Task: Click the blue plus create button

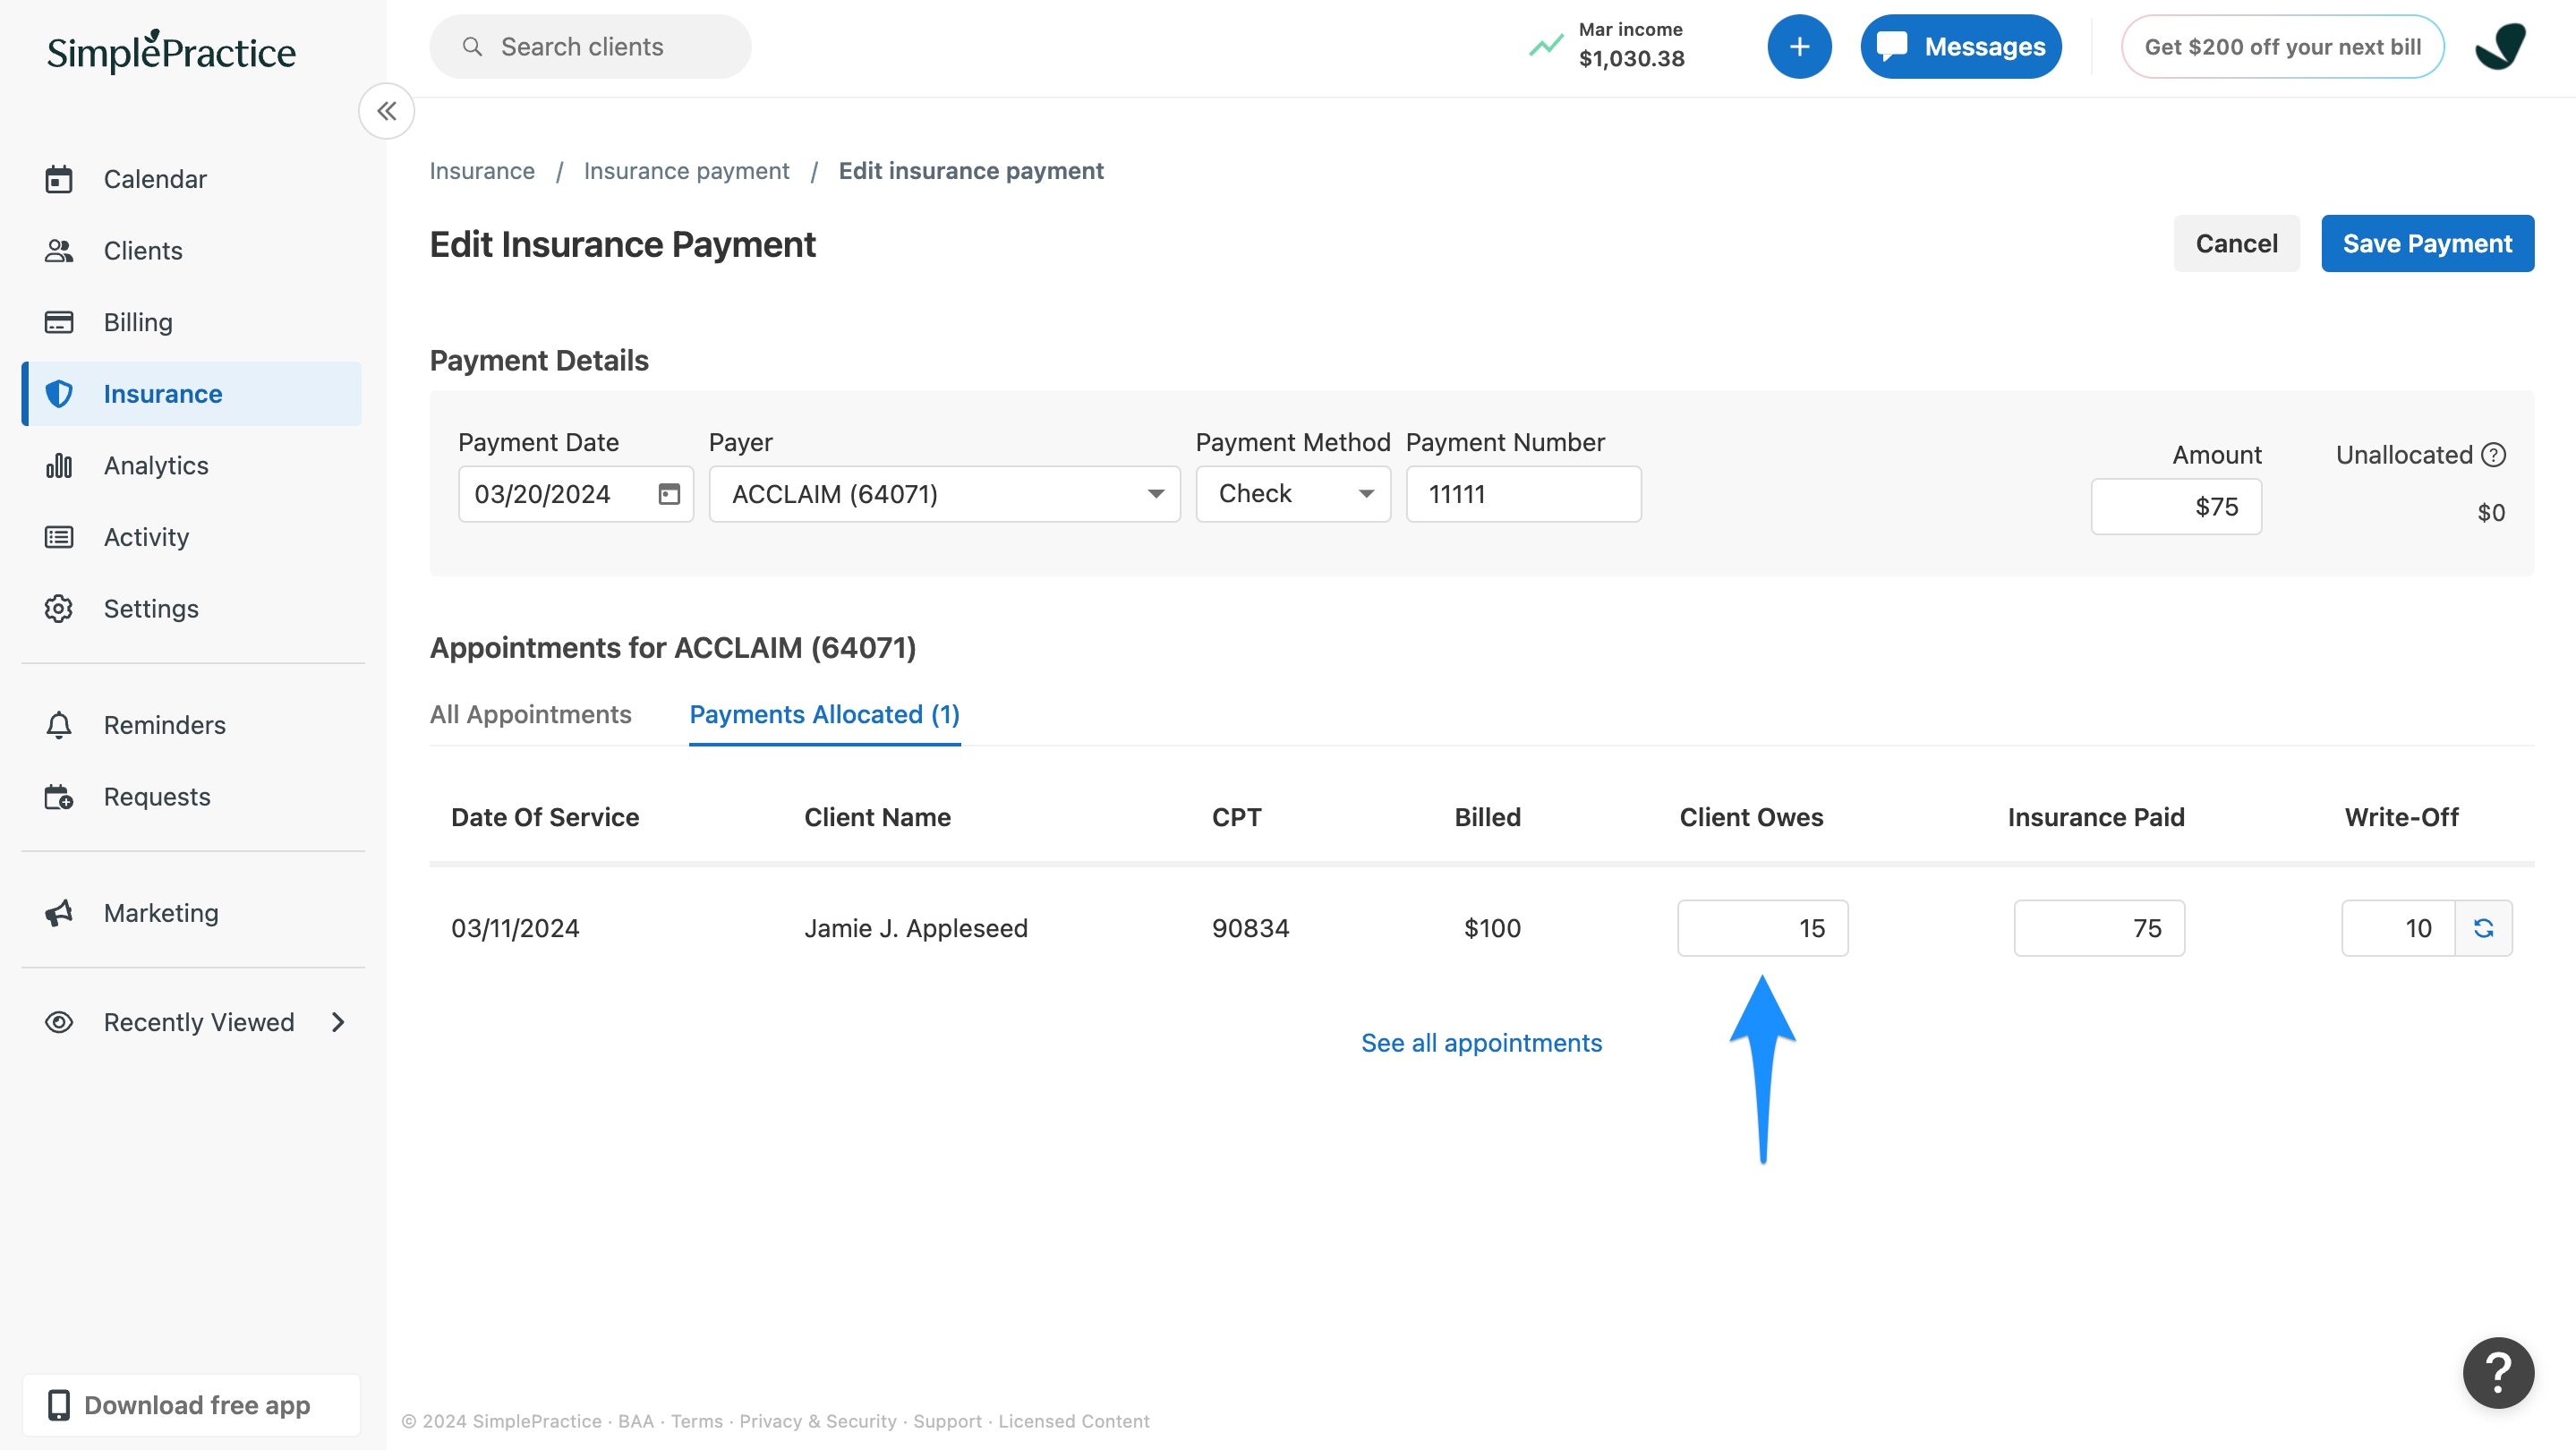Action: [x=1799, y=47]
